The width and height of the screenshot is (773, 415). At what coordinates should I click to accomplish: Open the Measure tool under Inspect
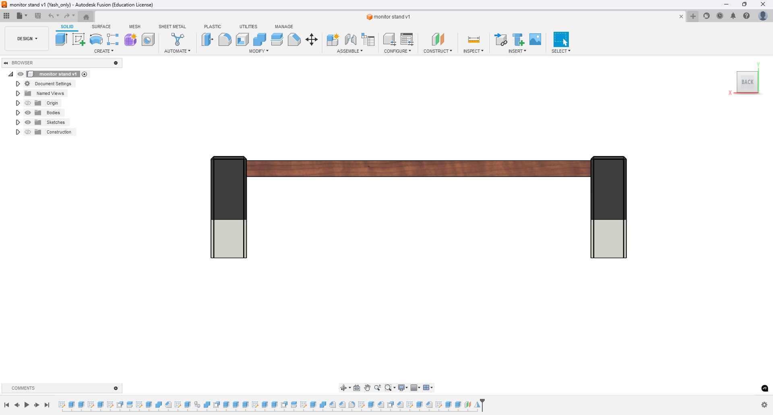point(473,39)
